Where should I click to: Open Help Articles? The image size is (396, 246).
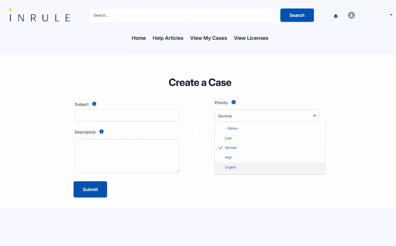[x=168, y=38]
